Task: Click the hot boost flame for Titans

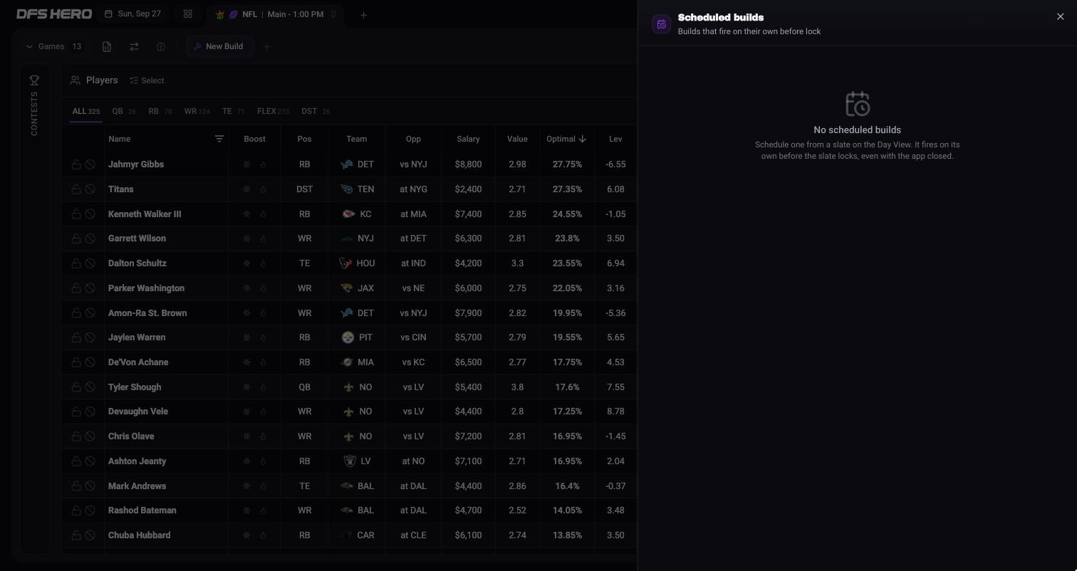Action: click(x=263, y=189)
